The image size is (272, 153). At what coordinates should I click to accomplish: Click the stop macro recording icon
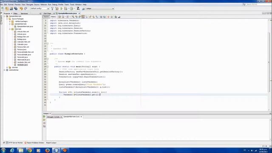tap(111, 17)
